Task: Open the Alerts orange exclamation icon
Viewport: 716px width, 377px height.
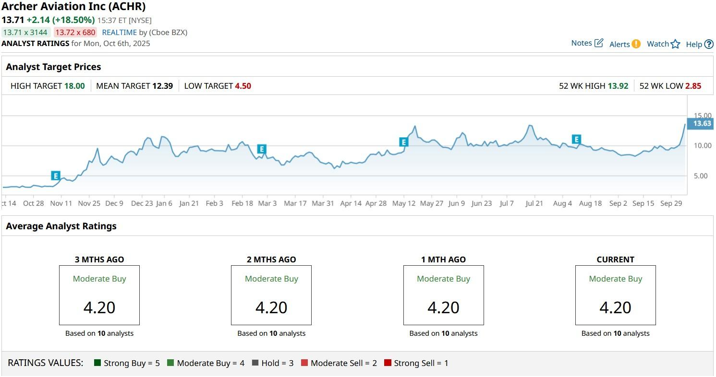Action: point(636,44)
